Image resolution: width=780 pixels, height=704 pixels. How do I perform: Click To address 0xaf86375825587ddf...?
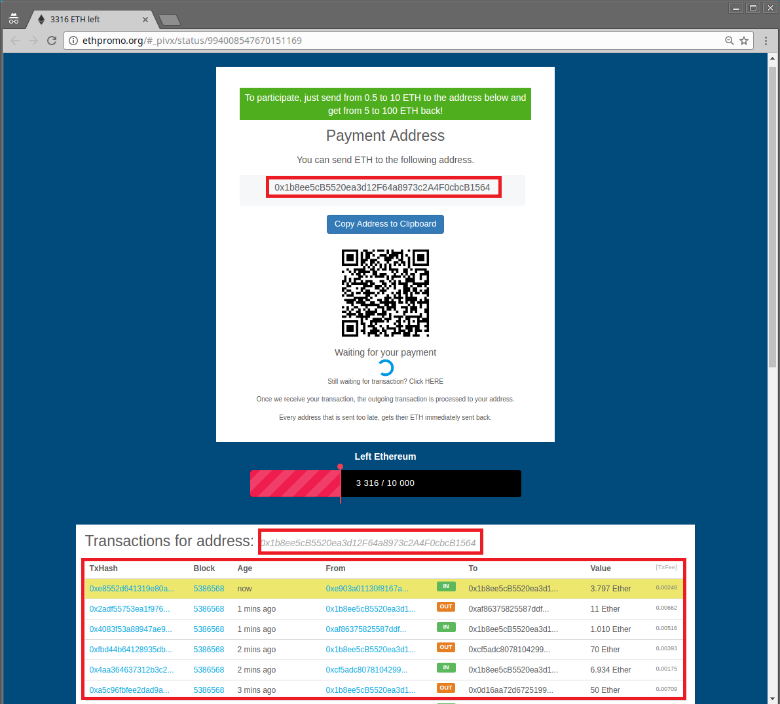pyautogui.click(x=508, y=609)
